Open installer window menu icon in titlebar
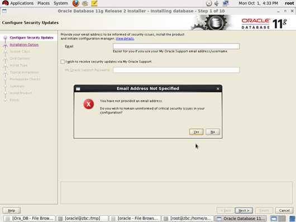 pyautogui.click(x=4, y=11)
